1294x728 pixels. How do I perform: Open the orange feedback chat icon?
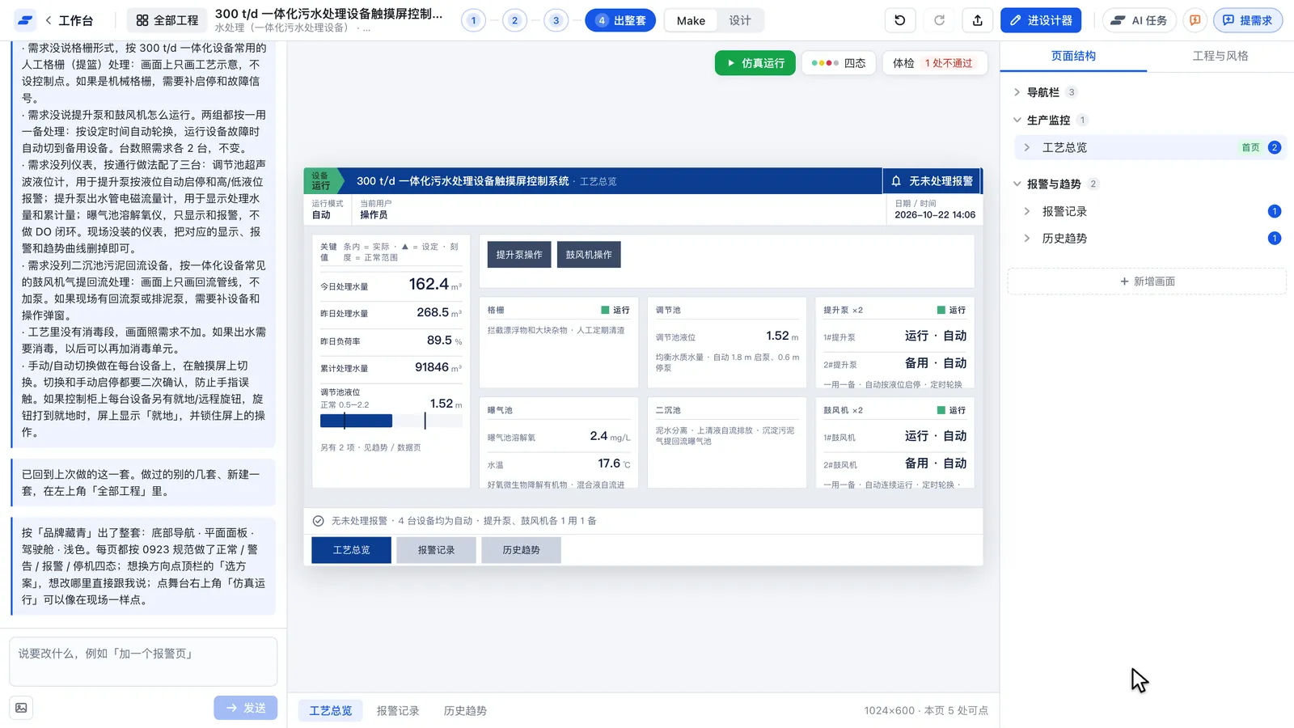tap(1195, 20)
